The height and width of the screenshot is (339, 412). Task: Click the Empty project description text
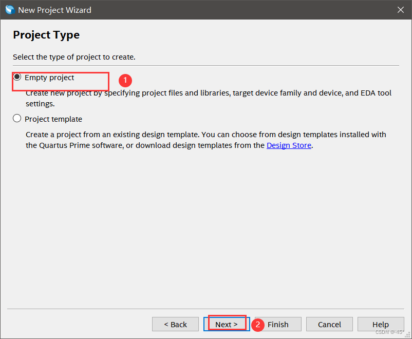click(x=209, y=98)
